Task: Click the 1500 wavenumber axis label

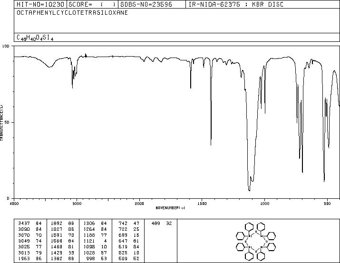Action: pyautogui.click(x=202, y=204)
